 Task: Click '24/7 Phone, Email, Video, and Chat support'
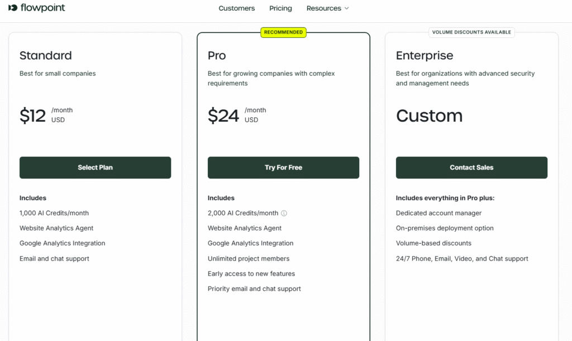(462, 258)
